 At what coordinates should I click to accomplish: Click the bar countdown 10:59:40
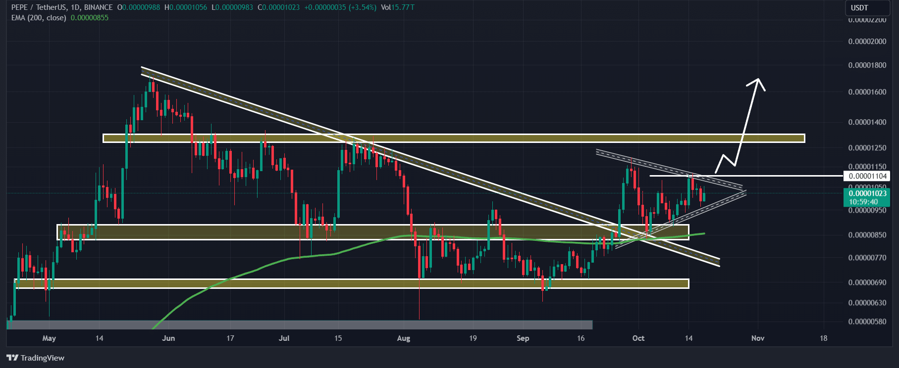tap(863, 202)
